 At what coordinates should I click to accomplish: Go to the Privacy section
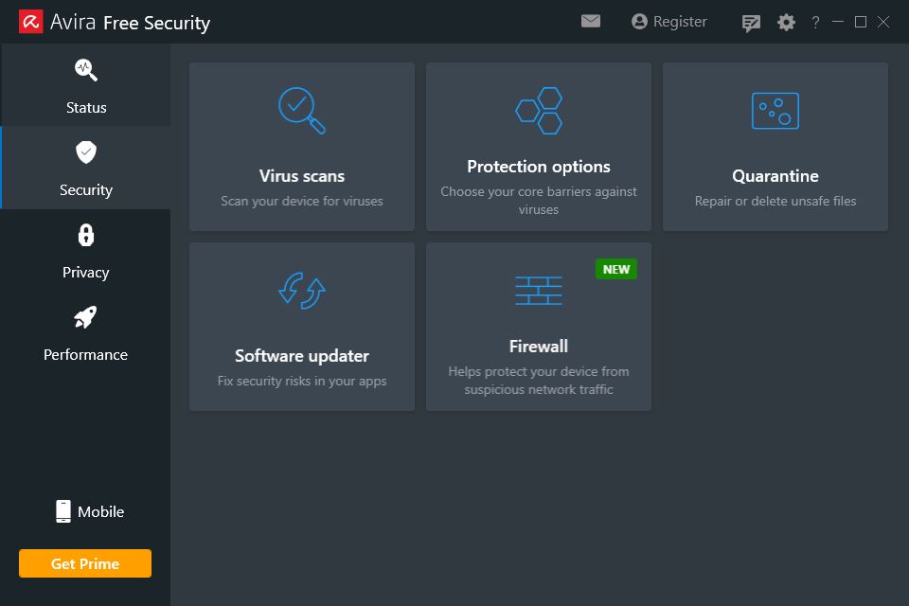coord(86,251)
